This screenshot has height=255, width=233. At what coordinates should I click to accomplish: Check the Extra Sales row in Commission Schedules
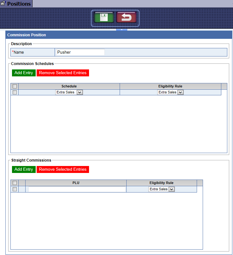15,92
